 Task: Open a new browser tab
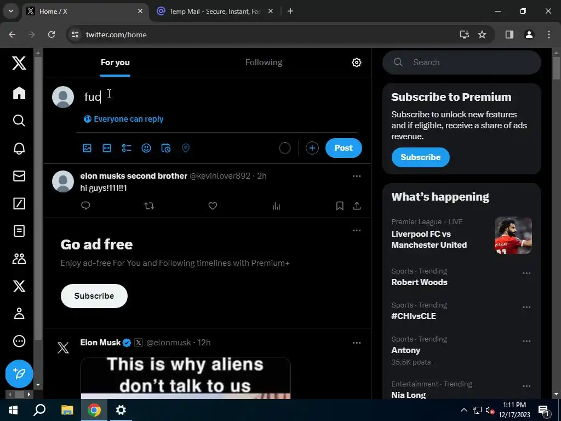click(290, 12)
